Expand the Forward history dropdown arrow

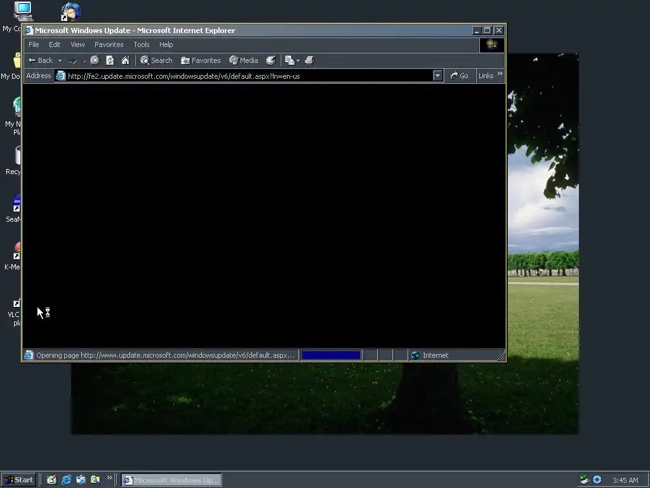click(84, 60)
